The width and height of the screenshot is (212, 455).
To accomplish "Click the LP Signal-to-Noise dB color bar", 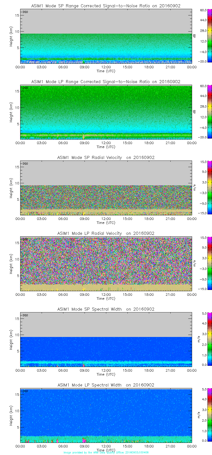I will (x=203, y=111).
